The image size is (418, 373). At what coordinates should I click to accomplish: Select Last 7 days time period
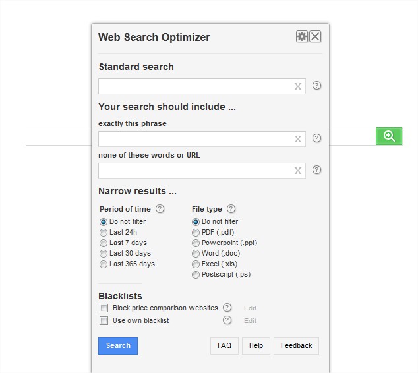[x=104, y=243]
